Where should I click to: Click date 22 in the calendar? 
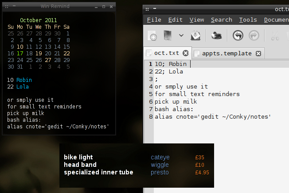(x=66, y=54)
